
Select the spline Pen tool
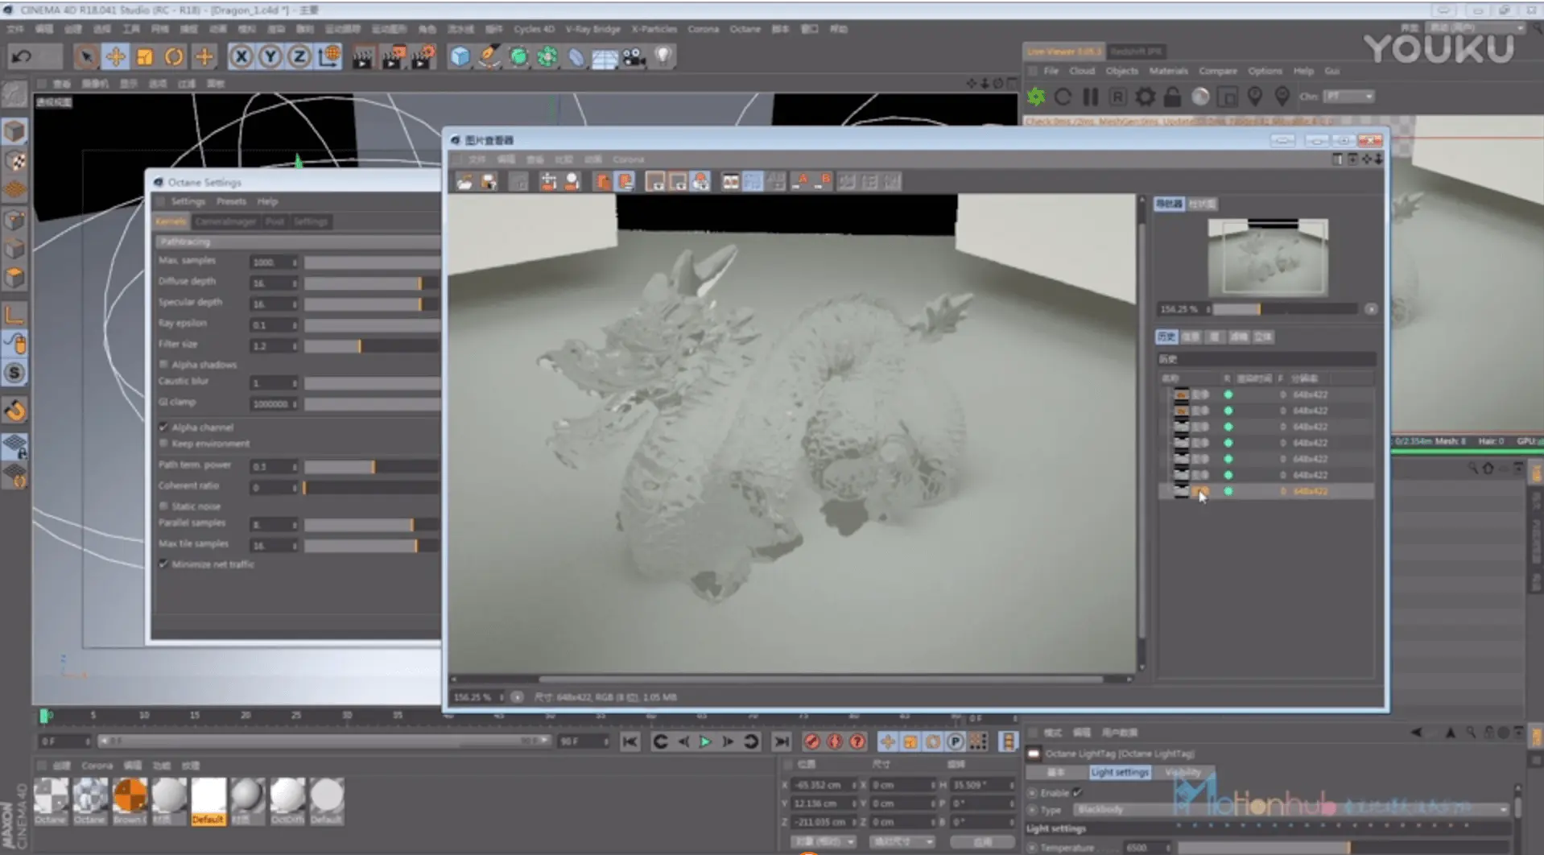(489, 56)
